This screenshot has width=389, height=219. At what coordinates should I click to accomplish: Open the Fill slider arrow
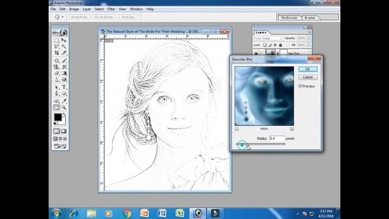tap(308, 44)
